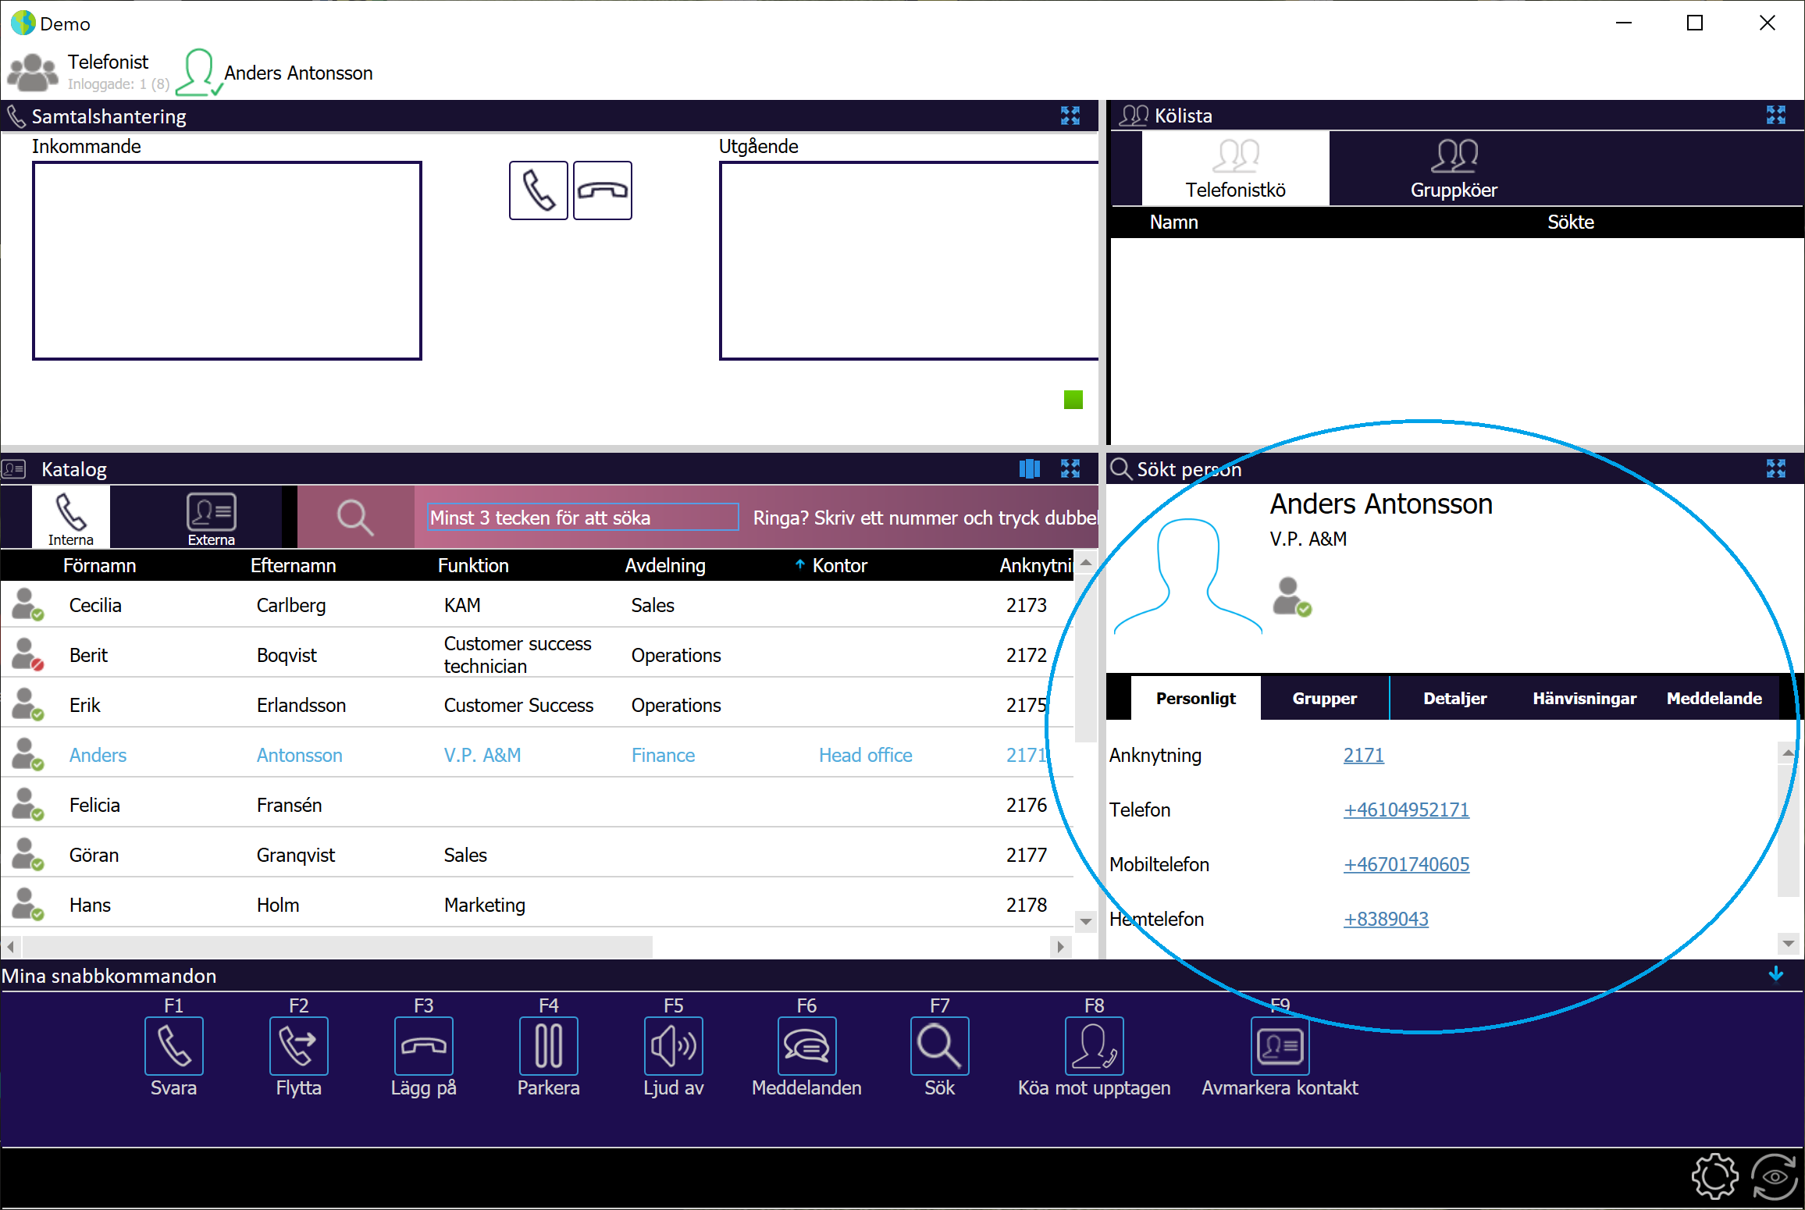Click the eye refresh icon bottom right

(1775, 1176)
